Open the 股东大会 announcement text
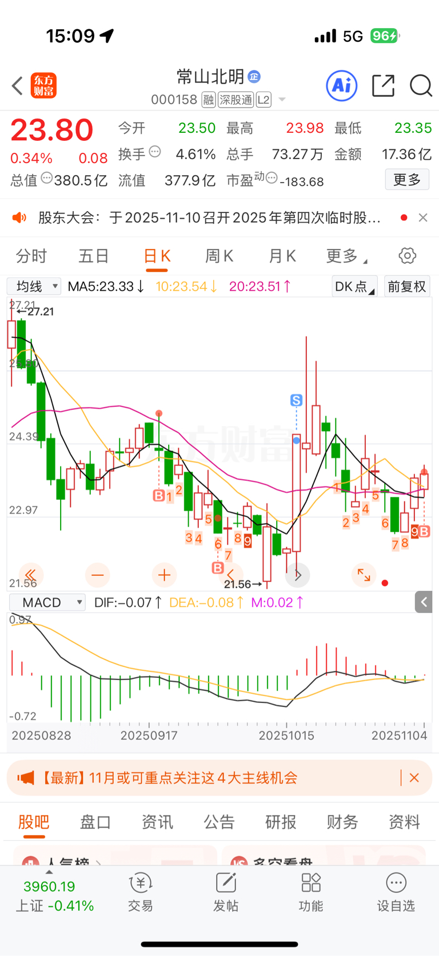 click(209, 218)
